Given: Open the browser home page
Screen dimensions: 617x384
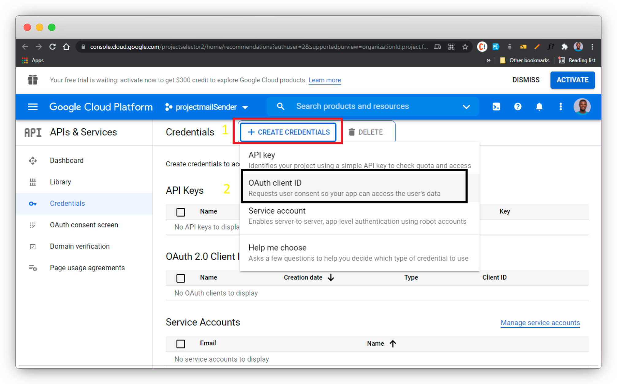Looking at the screenshot, I should [x=66, y=47].
